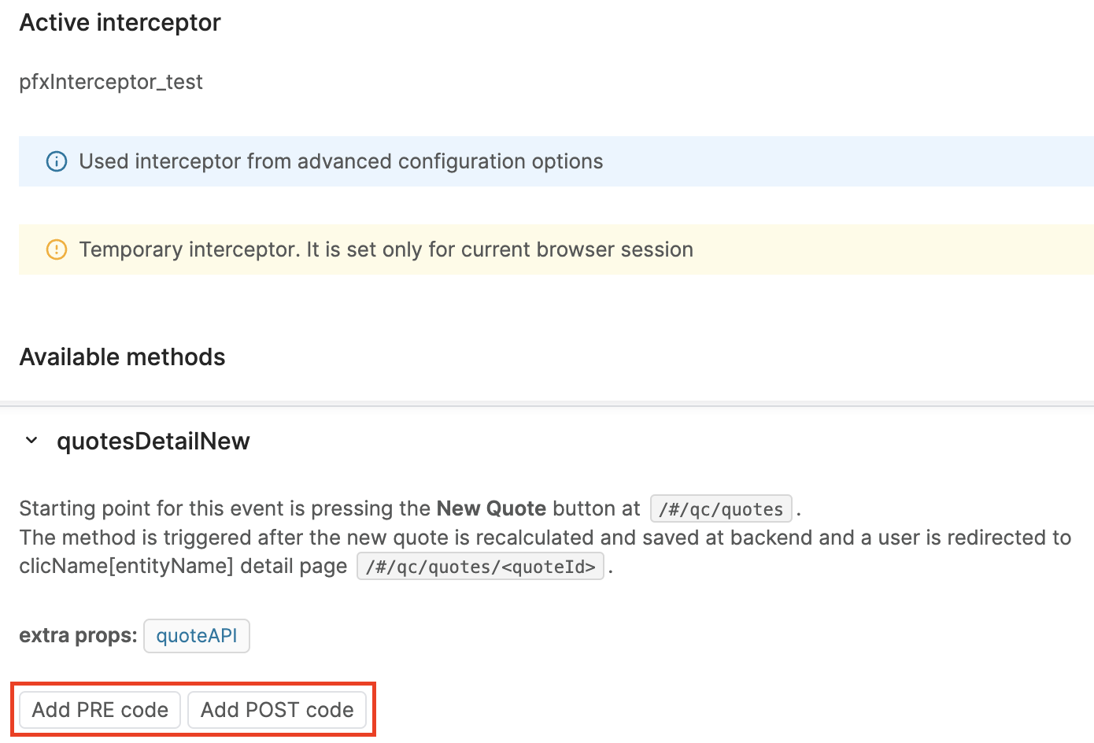Click the Active interceptor heading

120,23
